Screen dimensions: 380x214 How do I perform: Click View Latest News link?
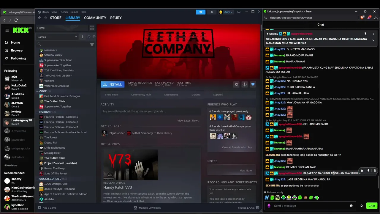tap(188, 120)
